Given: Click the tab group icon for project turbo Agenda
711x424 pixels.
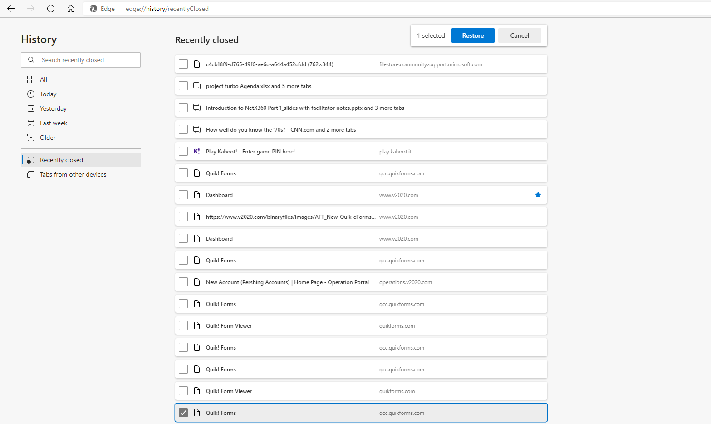Looking at the screenshot, I should pos(197,86).
